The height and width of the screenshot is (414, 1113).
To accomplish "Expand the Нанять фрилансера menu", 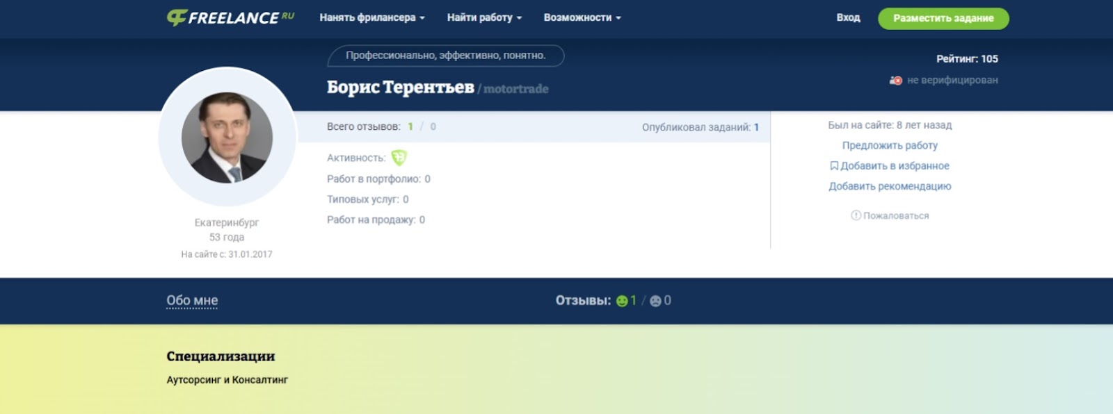I will point(372,17).
